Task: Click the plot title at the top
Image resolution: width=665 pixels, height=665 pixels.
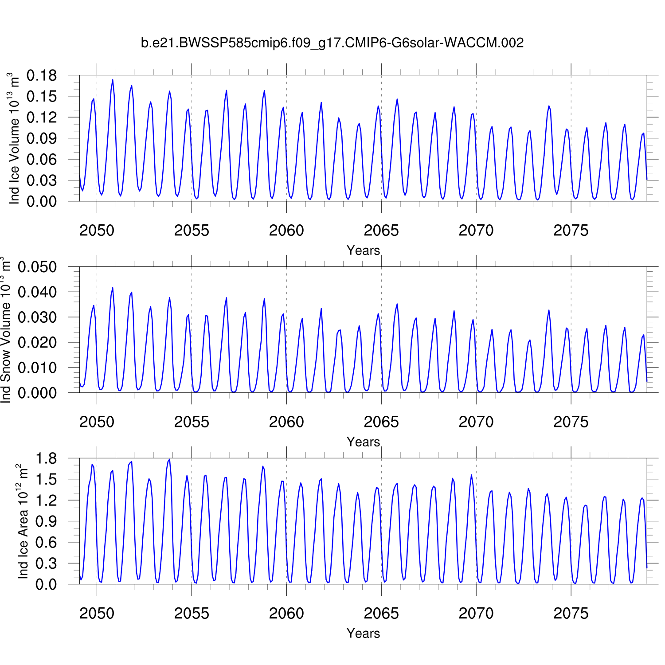Action: coord(332,43)
